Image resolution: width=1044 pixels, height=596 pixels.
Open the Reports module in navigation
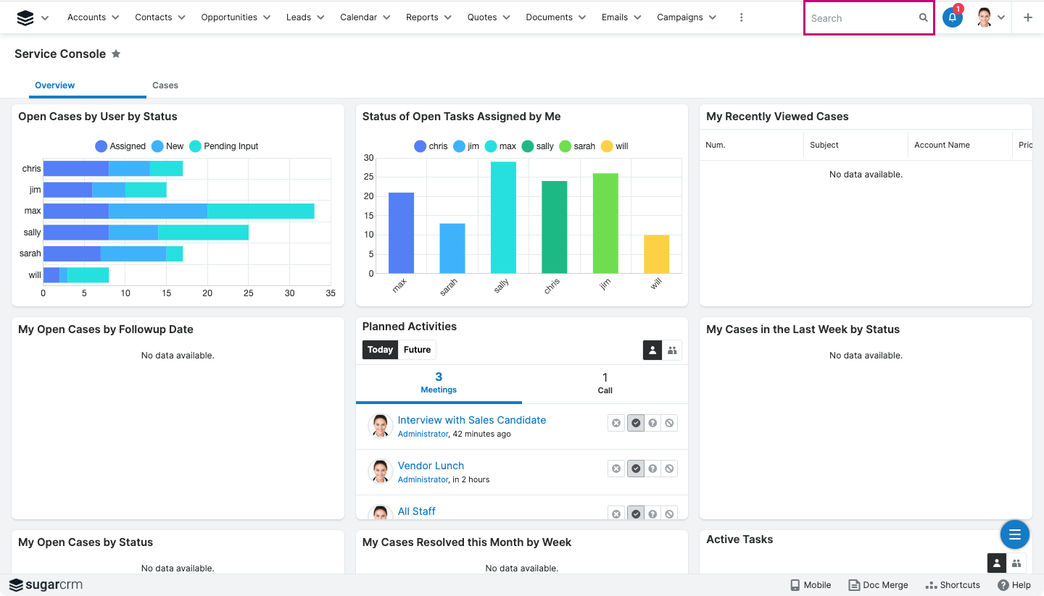point(421,17)
